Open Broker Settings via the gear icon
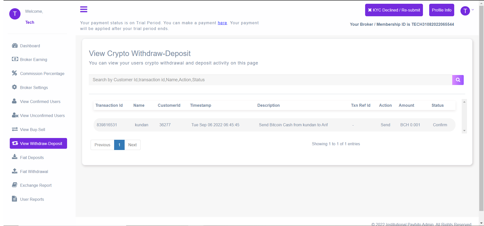The width and height of the screenshot is (484, 226). [x=15, y=87]
